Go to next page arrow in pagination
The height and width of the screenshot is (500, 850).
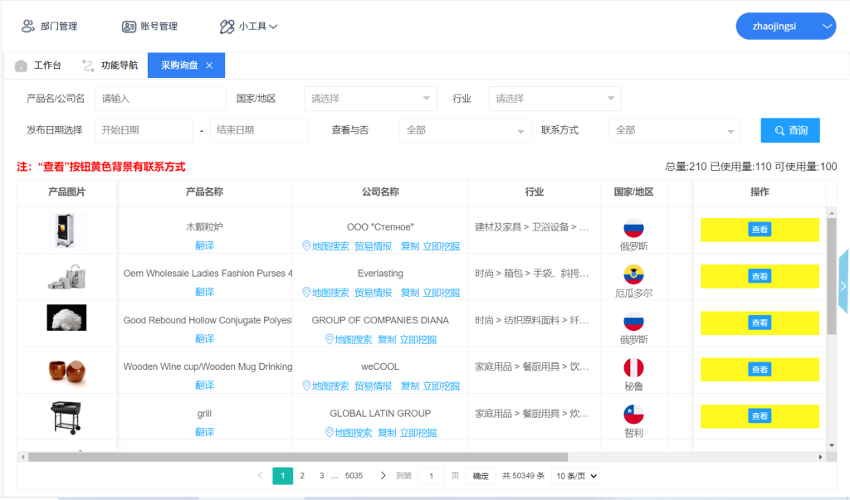[x=383, y=476]
